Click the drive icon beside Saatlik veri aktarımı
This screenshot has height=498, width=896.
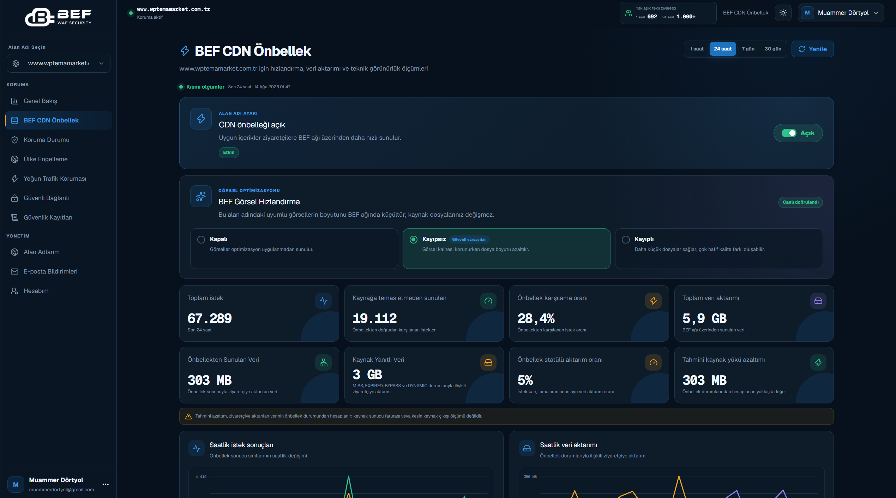coord(527,448)
